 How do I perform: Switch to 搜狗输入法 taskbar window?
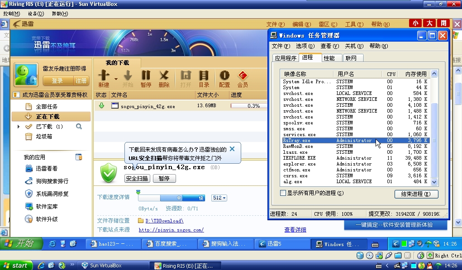[225, 244]
